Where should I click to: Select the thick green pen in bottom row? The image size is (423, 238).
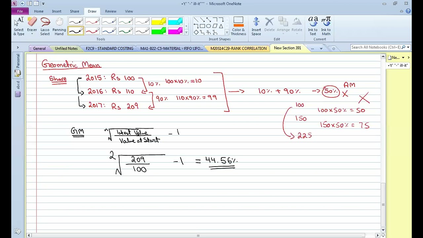pos(126,31)
